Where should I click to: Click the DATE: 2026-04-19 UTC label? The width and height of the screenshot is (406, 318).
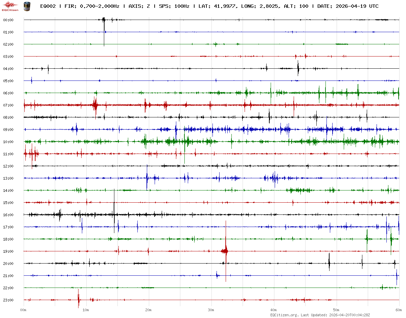point(348,6)
